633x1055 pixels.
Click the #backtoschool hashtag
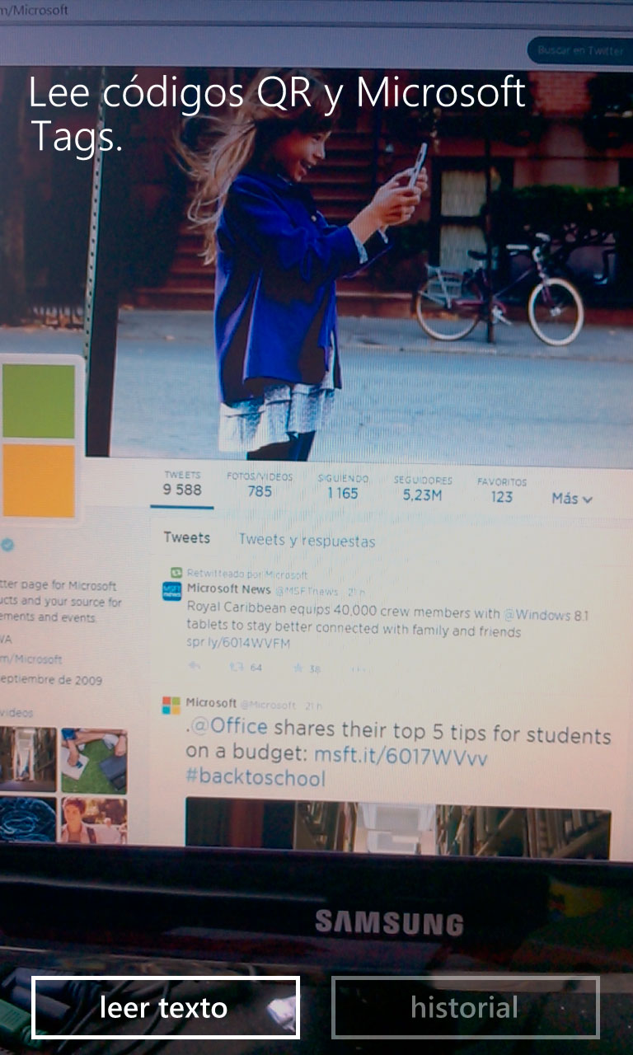(256, 778)
